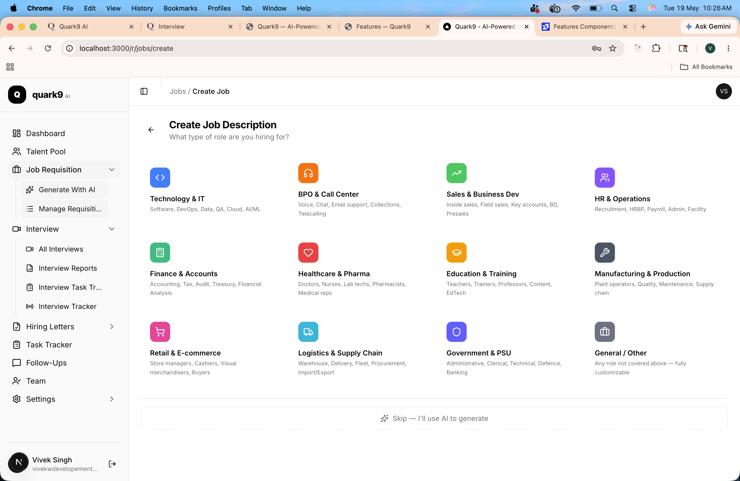The height and width of the screenshot is (481, 740).
Task: Open Manage Requisitions
Action: pyautogui.click(x=64, y=209)
